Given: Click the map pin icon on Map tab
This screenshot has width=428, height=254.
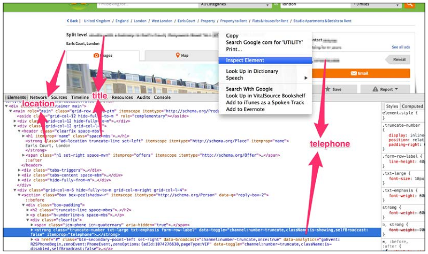Looking at the screenshot, I should [177, 55].
